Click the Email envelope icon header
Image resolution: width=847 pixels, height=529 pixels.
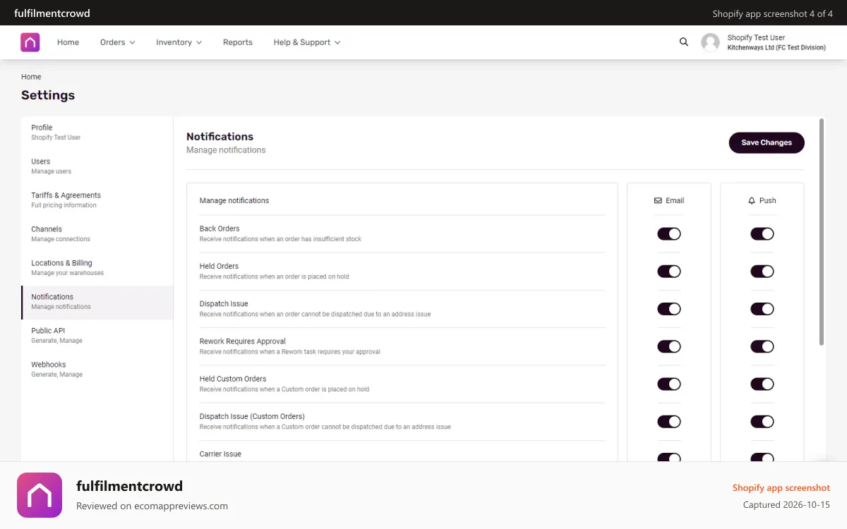tap(658, 200)
